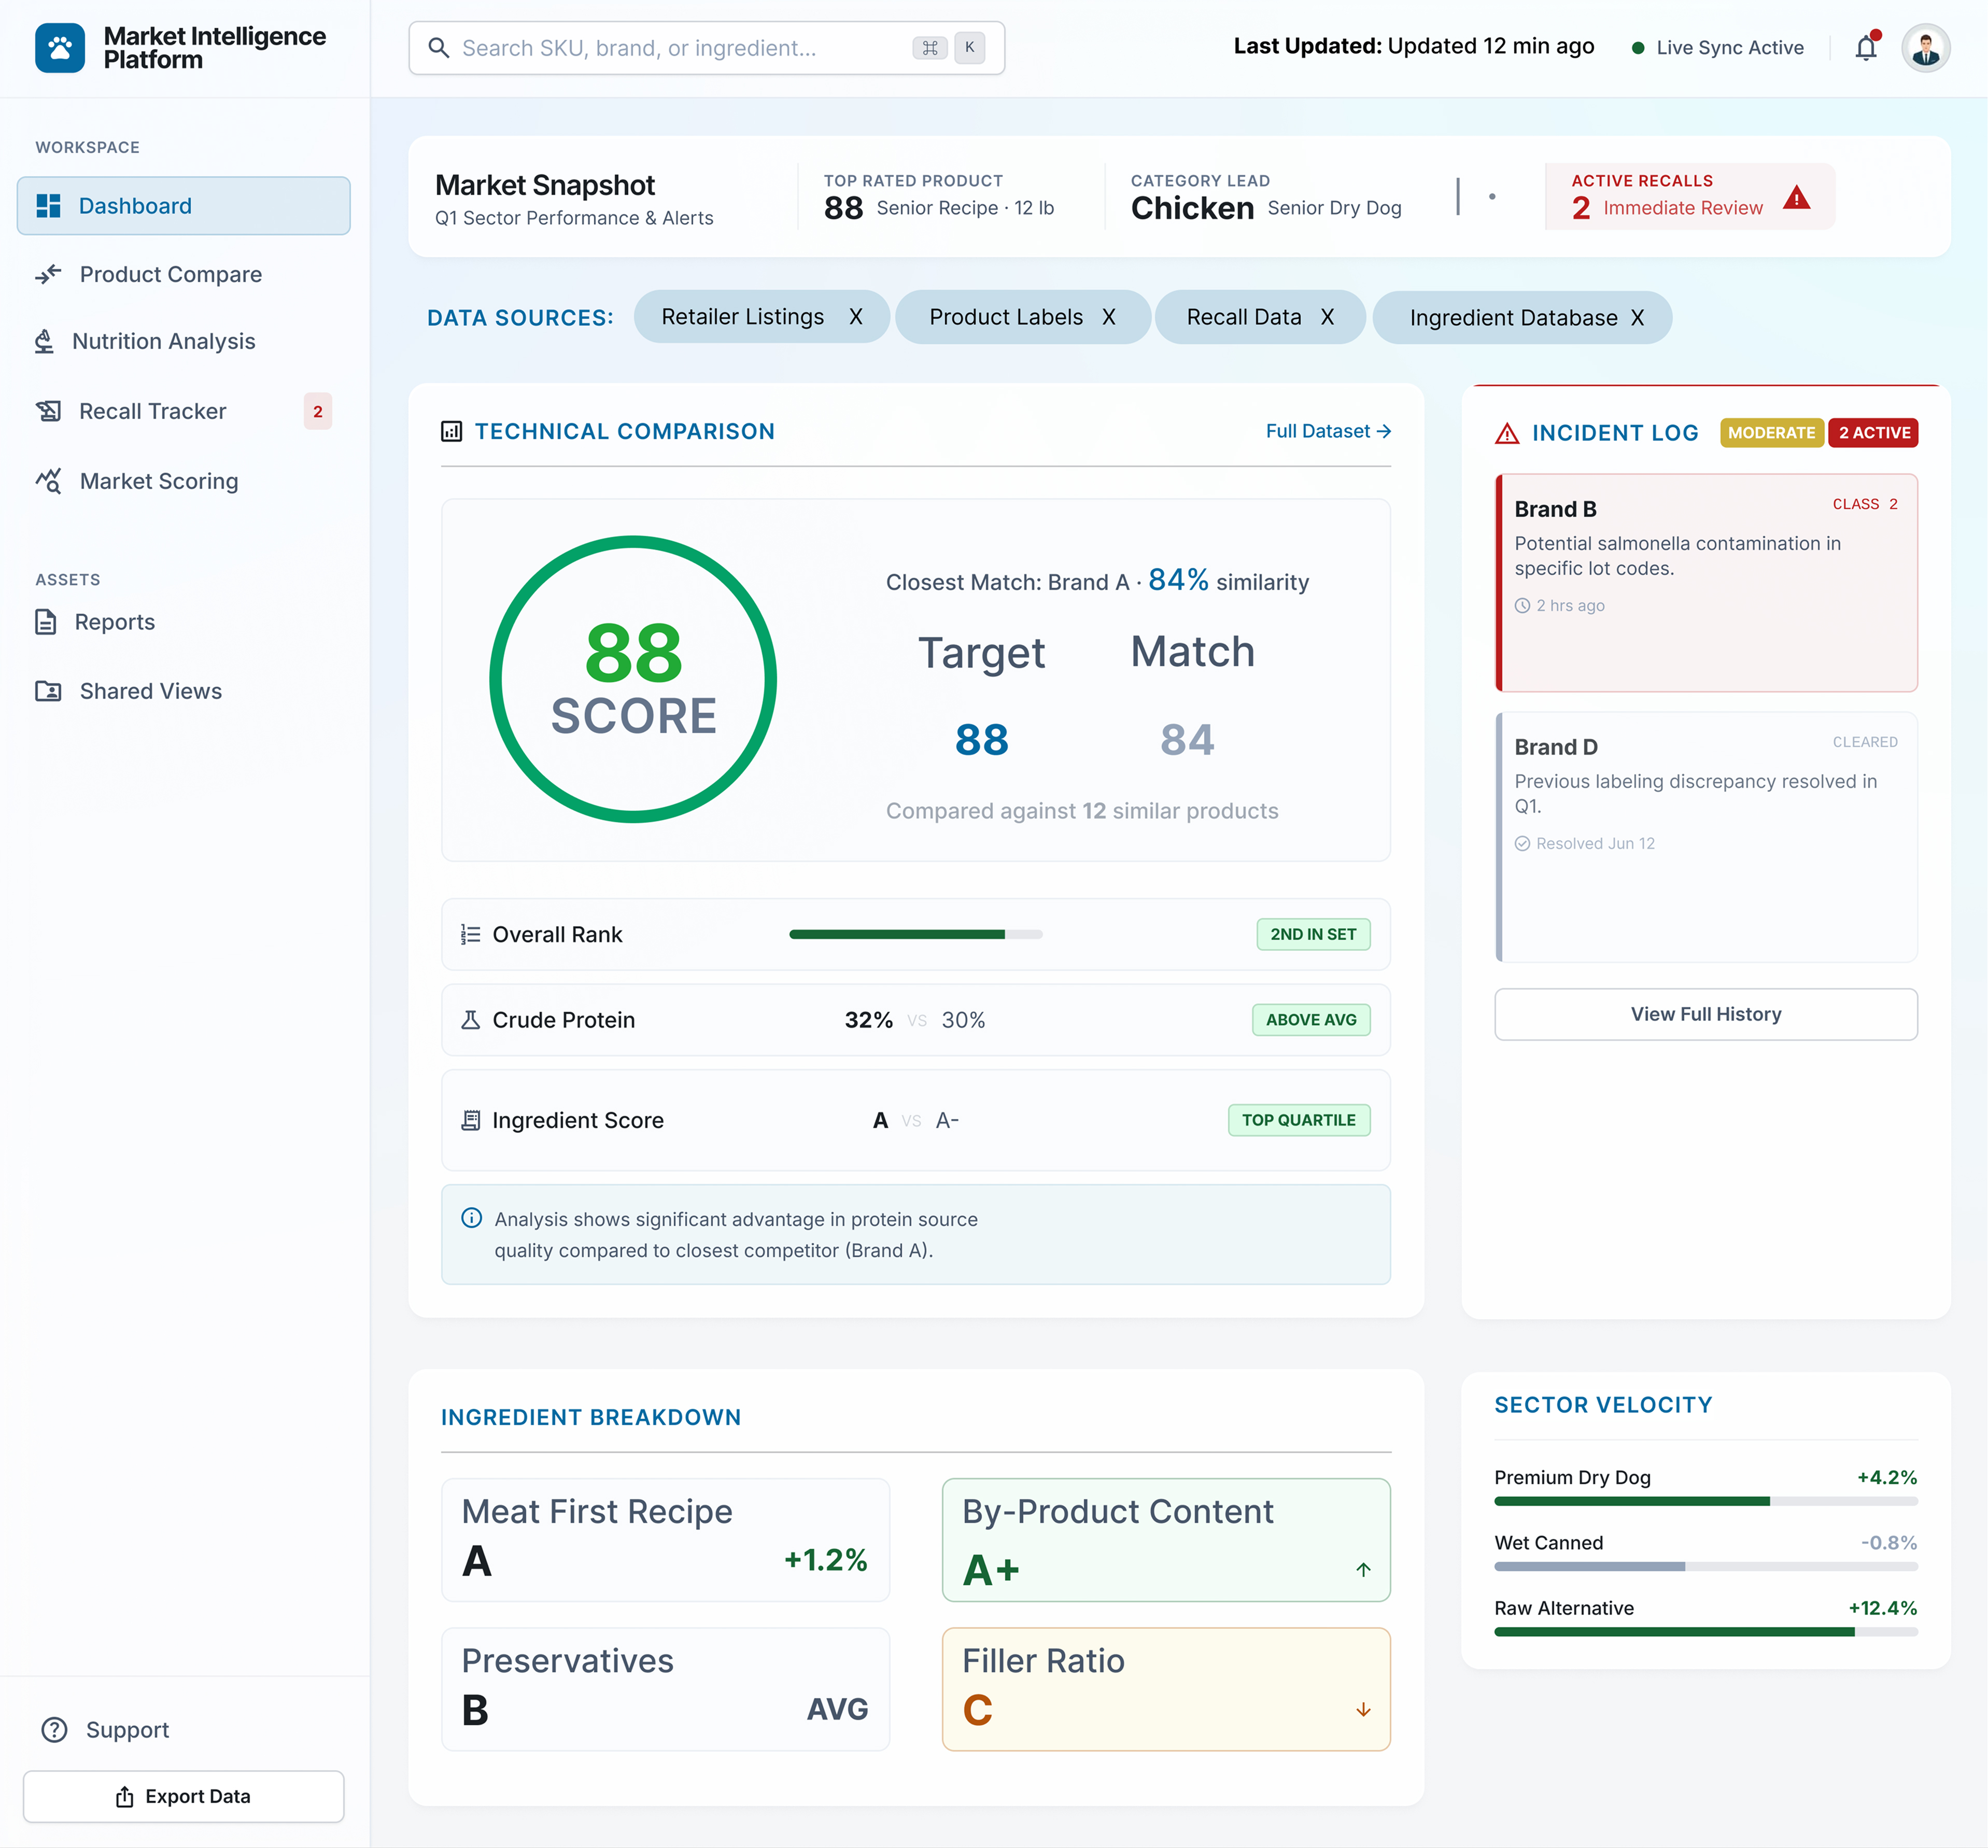
Task: Click the Recall Tracker count badge
Action: coord(318,411)
